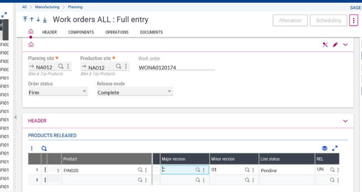Click the Work order number field

[x=176, y=68]
